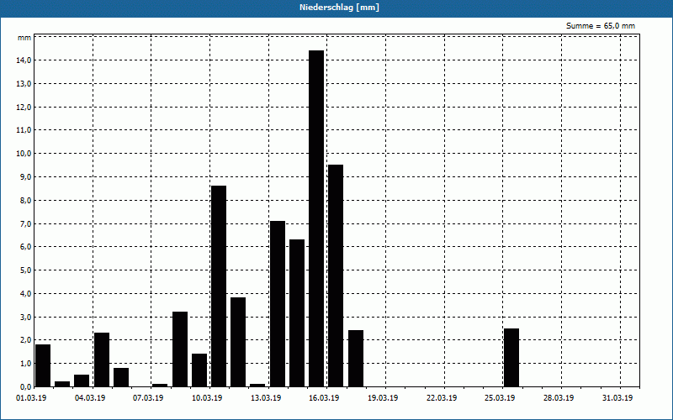Screen dimensions: 673x420
Task: Click the x-axis date "16.03.19"
Action: 324,398
